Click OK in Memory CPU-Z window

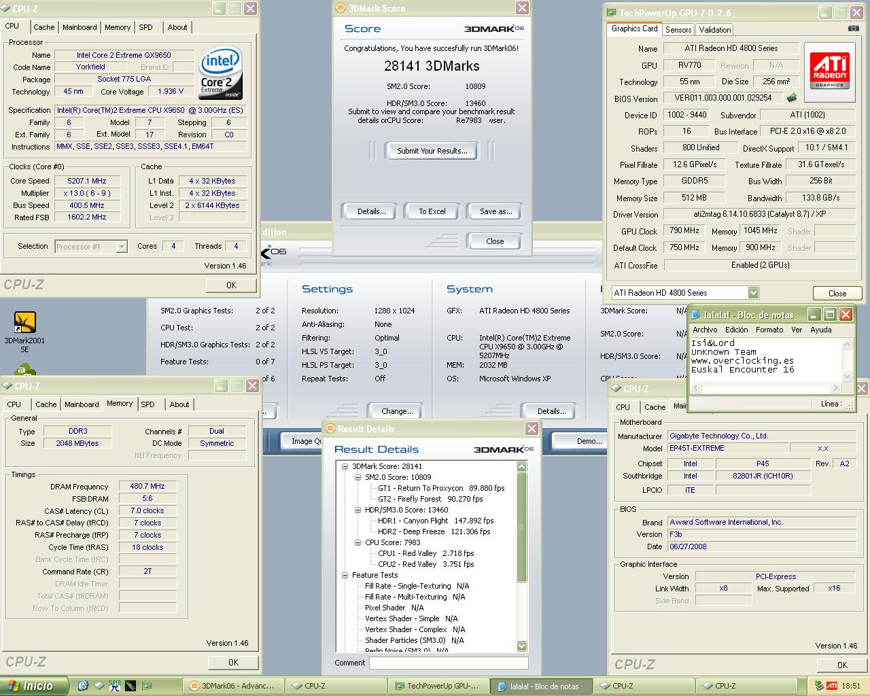point(233,662)
